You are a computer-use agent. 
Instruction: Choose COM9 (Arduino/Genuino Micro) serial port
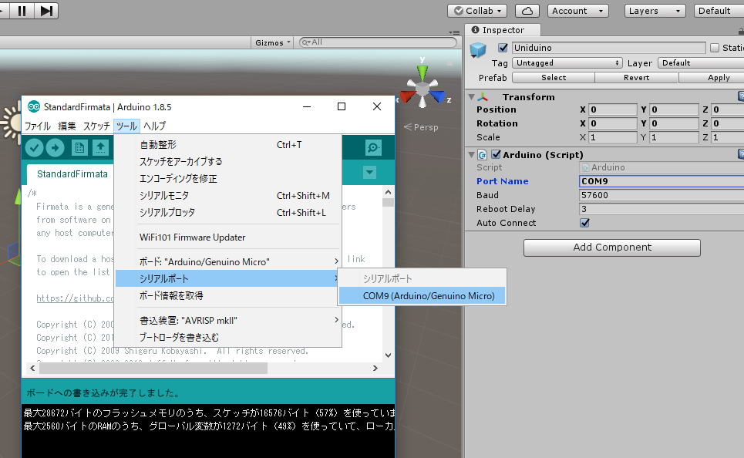[422, 295]
